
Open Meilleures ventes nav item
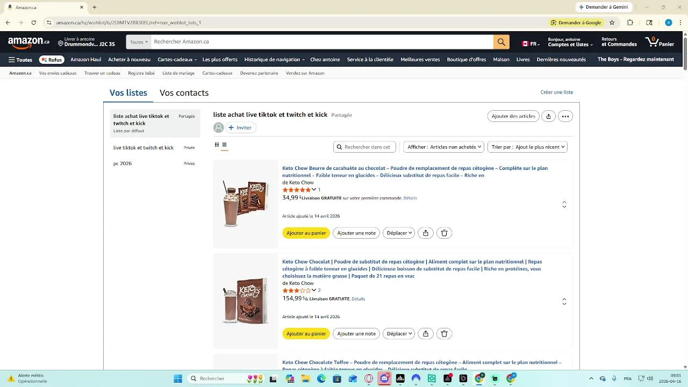(420, 60)
